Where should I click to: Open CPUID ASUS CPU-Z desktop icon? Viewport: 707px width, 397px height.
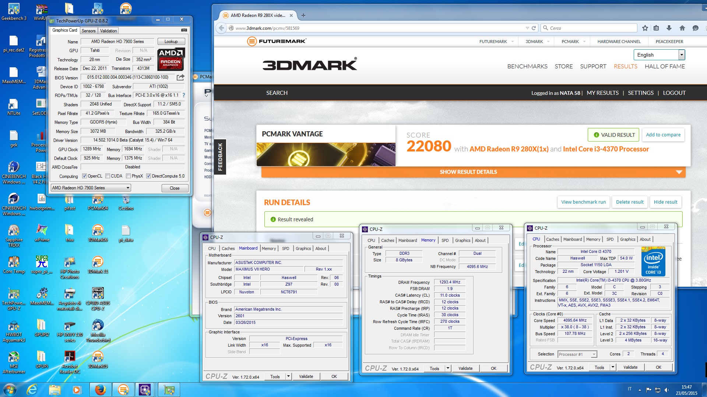(98, 299)
